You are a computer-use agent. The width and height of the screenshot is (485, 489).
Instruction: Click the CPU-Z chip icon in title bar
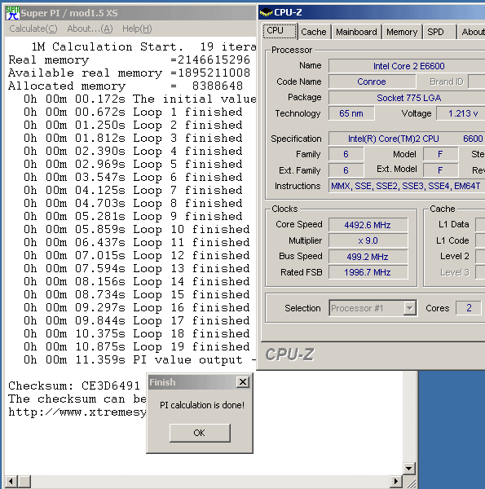click(x=266, y=12)
